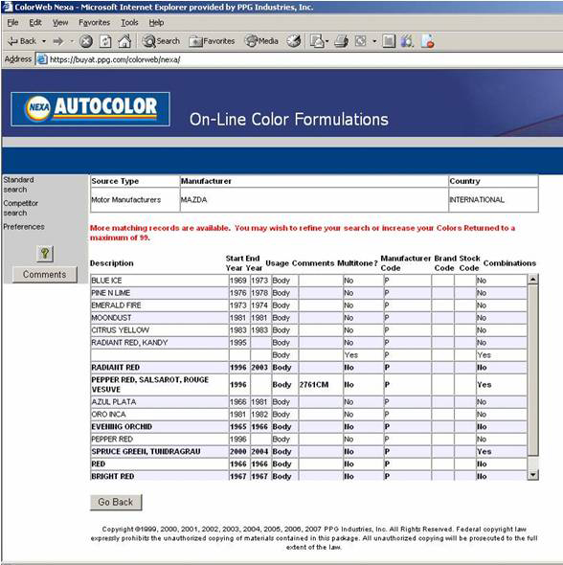
Task: Go to the Home page icon
Action: click(x=124, y=41)
